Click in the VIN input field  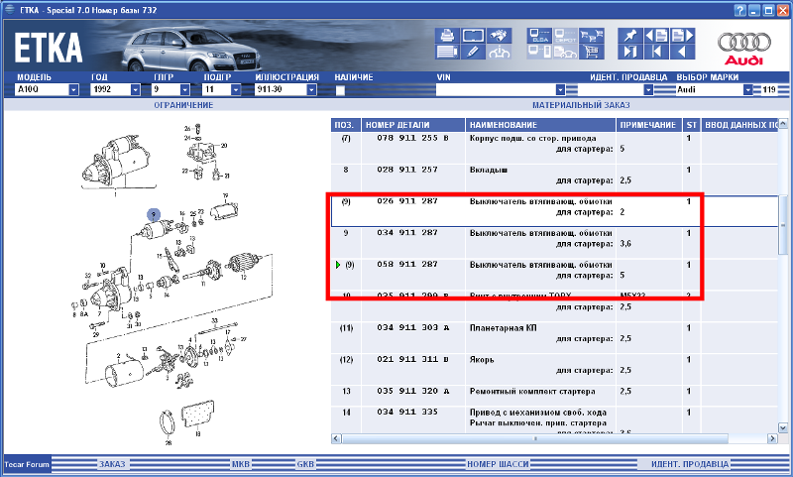click(x=495, y=90)
